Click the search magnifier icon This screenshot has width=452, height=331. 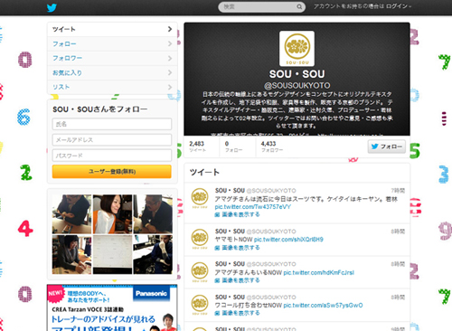coord(299,6)
